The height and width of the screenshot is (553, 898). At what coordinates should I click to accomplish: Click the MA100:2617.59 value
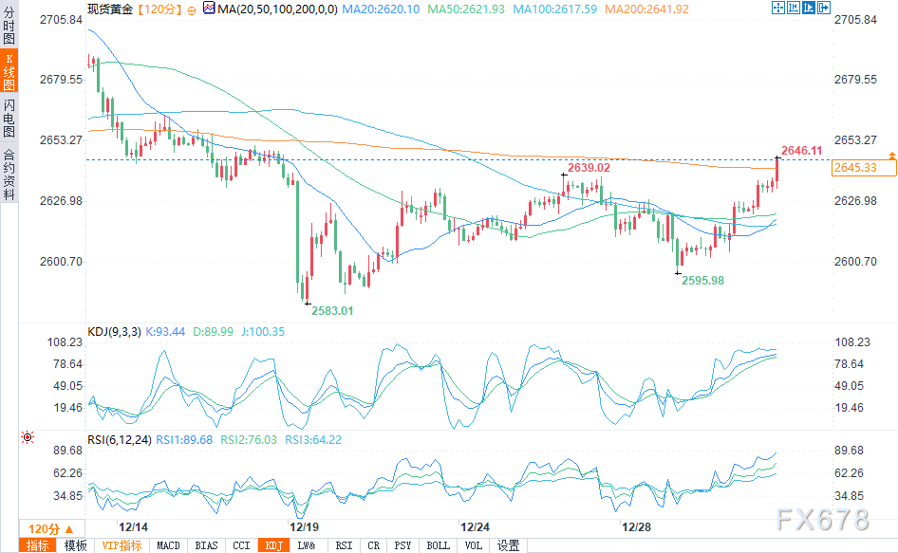click(554, 9)
